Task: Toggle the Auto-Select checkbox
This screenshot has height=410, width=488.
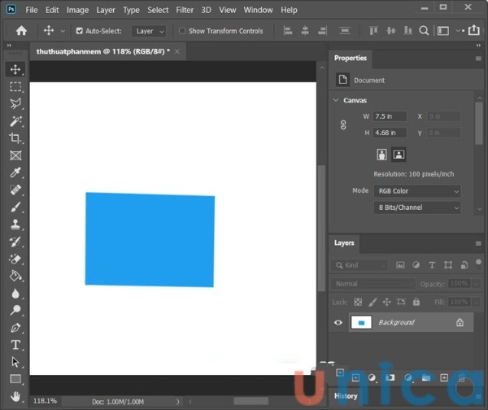Action: (80, 31)
